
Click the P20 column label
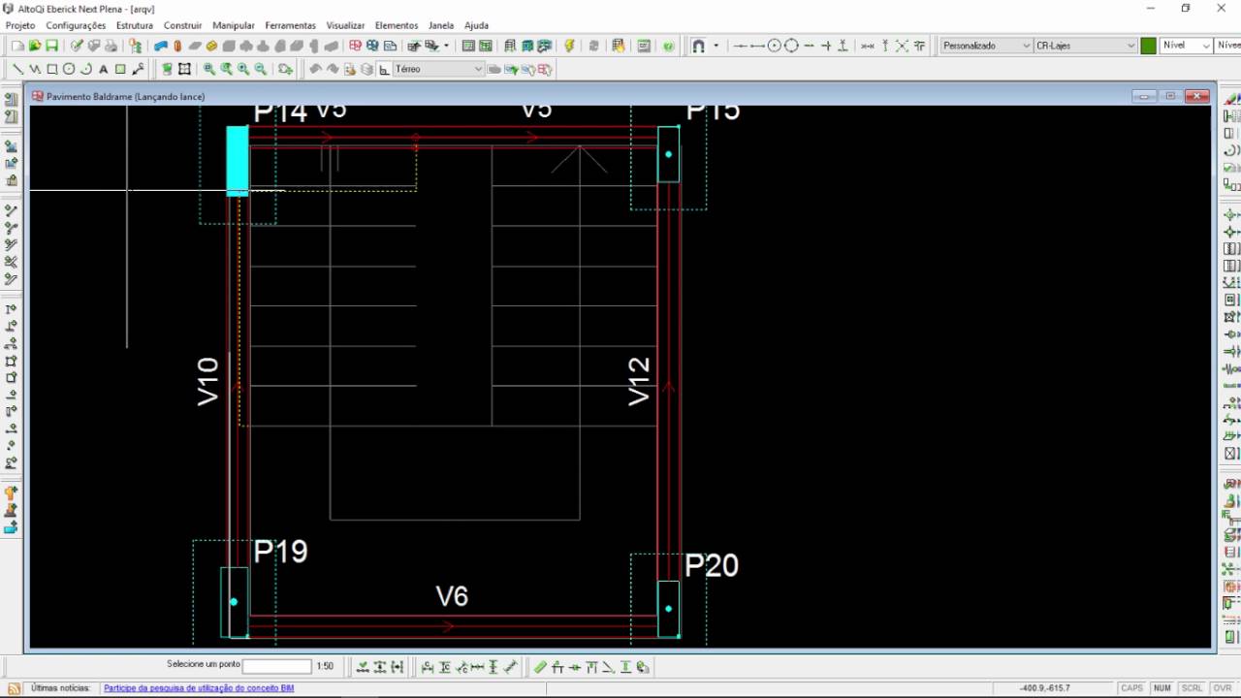pos(712,565)
